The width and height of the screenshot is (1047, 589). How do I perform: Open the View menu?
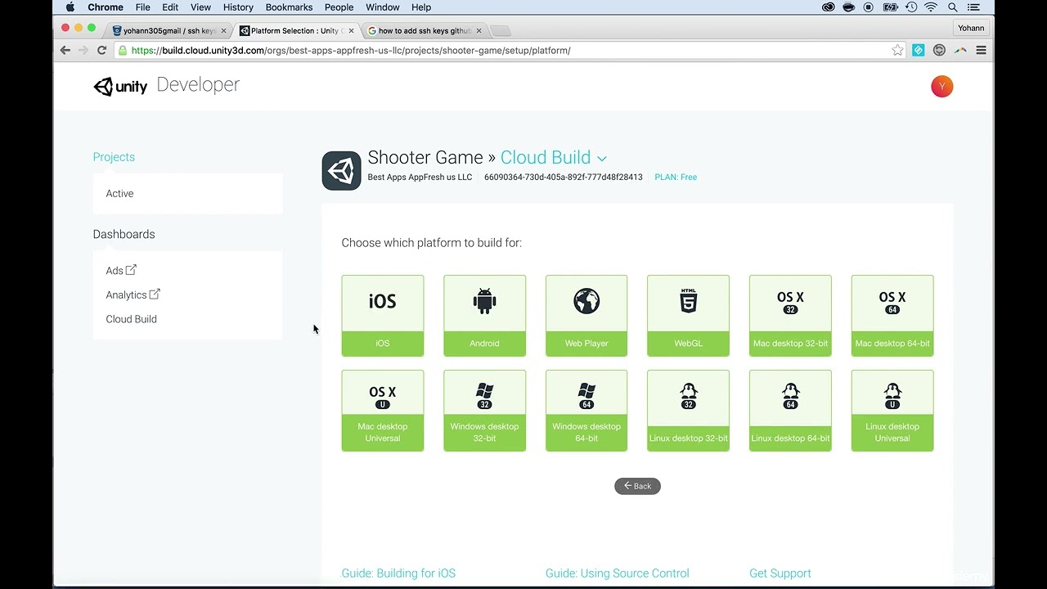[200, 7]
